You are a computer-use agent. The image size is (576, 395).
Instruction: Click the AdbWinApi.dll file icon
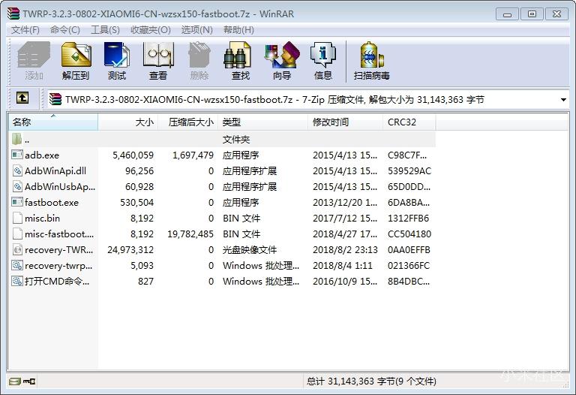point(17,170)
